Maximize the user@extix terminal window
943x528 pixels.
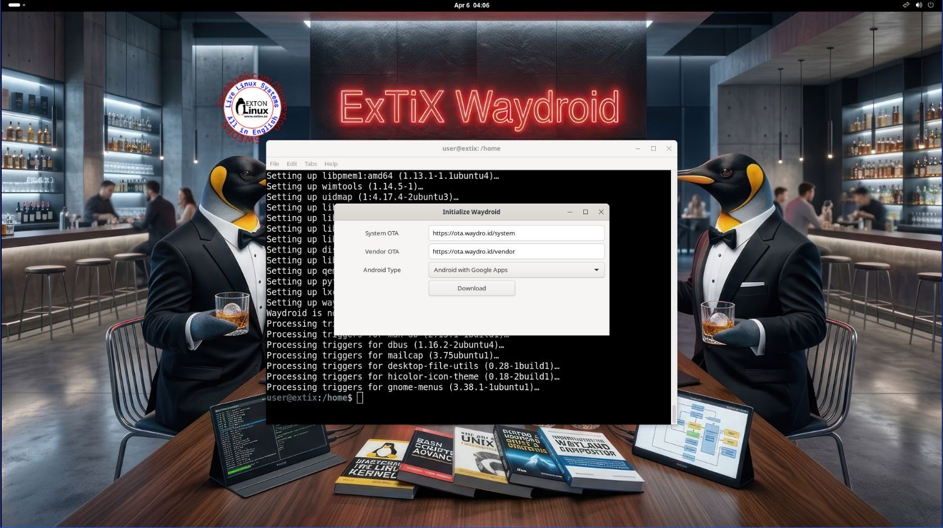coord(654,148)
